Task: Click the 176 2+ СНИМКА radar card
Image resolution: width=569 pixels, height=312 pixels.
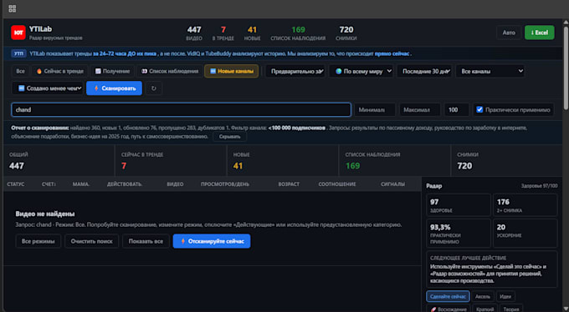Action: click(x=525, y=205)
